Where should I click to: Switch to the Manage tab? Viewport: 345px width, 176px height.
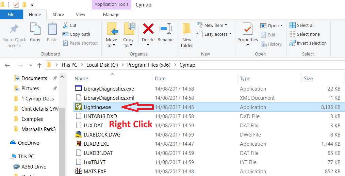(x=111, y=15)
